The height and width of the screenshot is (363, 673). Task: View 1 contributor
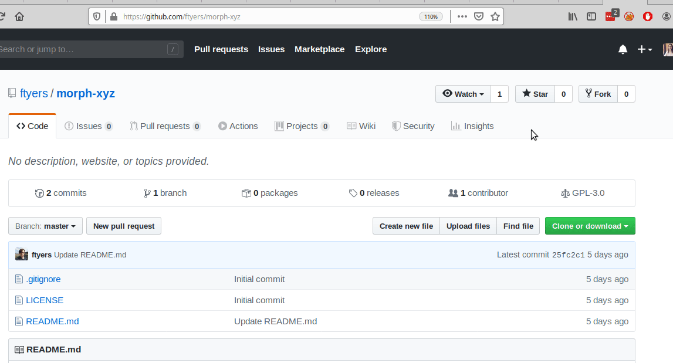point(478,193)
